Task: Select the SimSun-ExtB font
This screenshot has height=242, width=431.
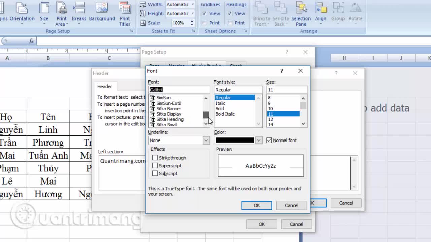Action: click(169, 103)
